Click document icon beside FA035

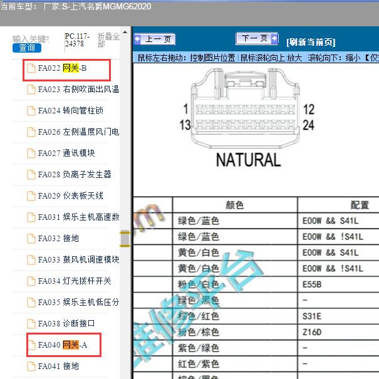tap(31, 302)
